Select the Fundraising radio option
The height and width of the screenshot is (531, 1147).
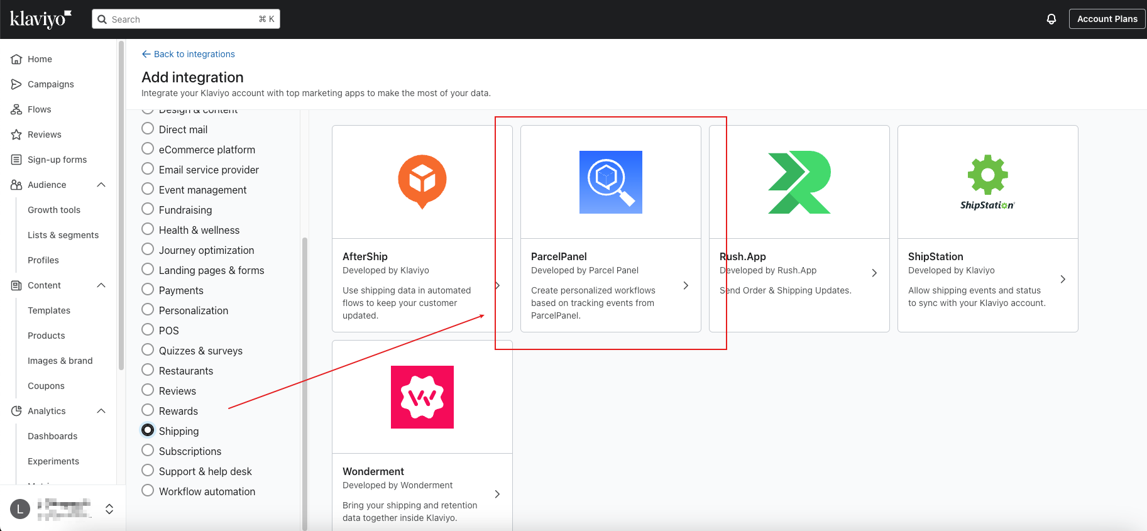tap(148, 209)
